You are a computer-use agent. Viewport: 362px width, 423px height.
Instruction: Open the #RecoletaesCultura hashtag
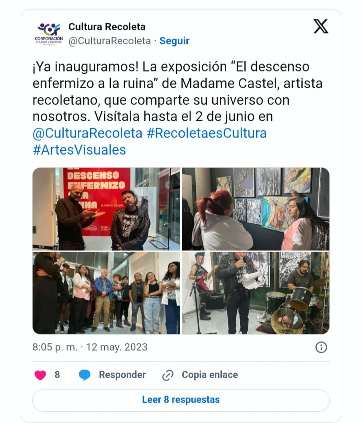point(207,133)
